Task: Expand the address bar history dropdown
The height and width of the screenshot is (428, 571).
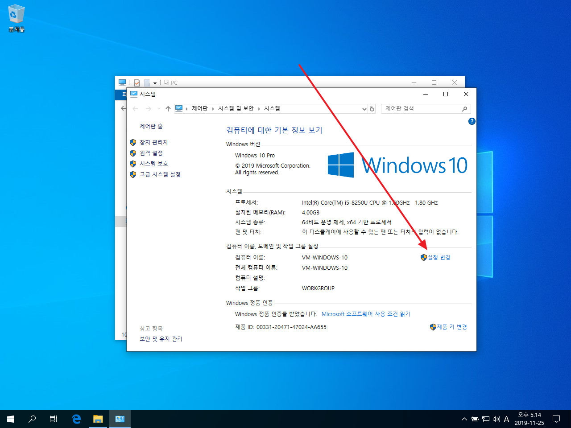Action: [x=364, y=108]
